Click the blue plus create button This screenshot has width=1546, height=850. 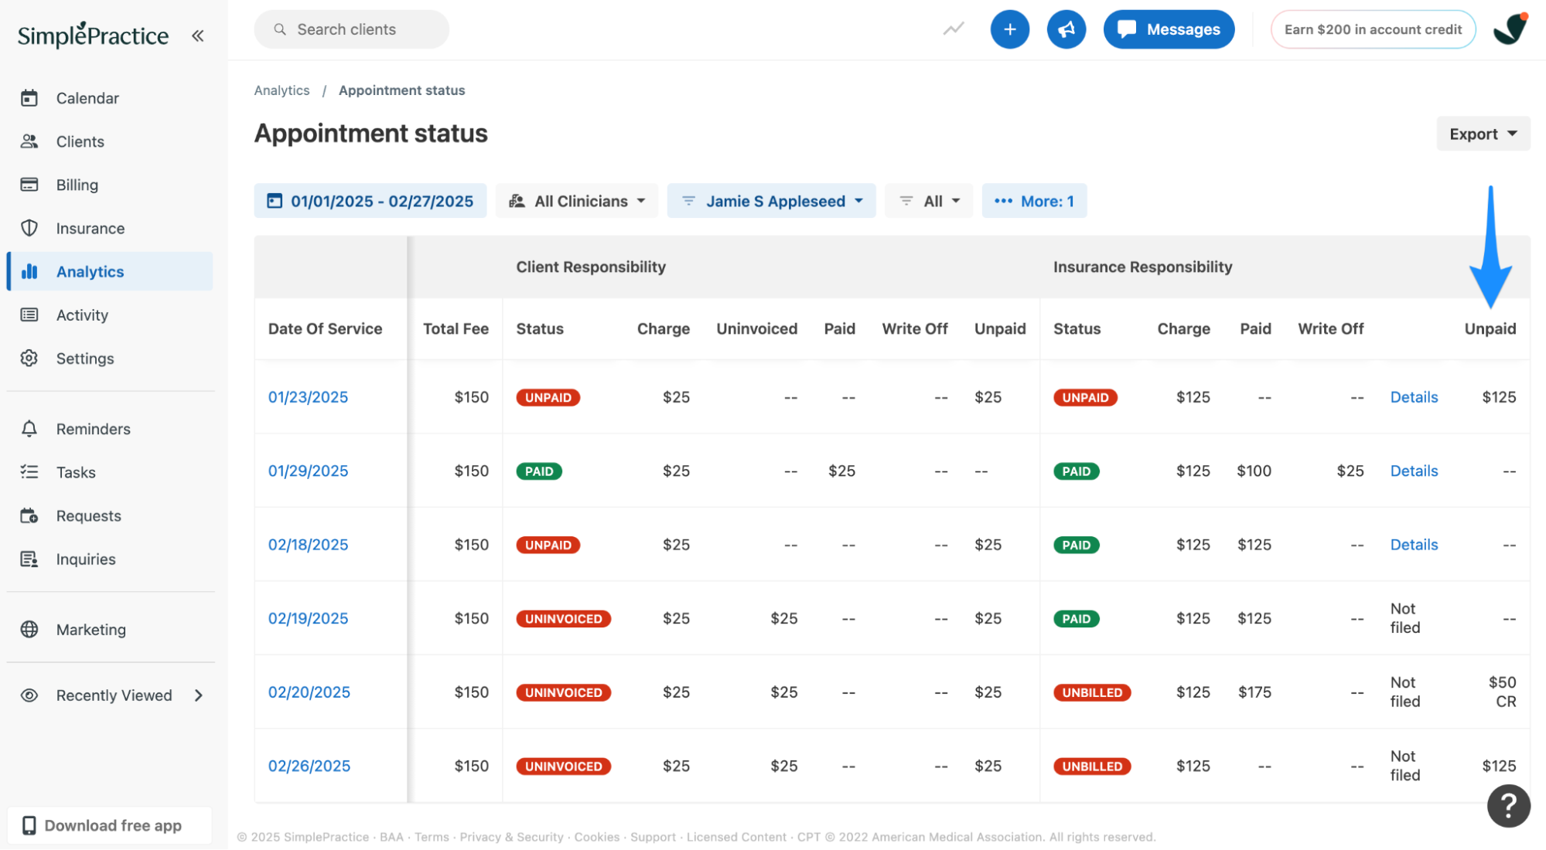coord(1009,29)
